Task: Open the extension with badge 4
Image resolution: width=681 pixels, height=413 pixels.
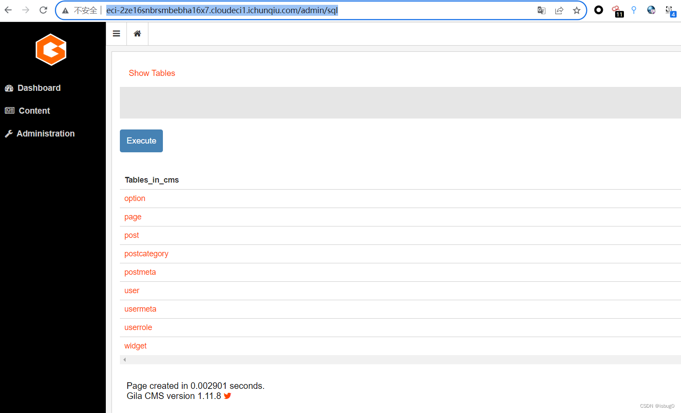Action: (670, 11)
